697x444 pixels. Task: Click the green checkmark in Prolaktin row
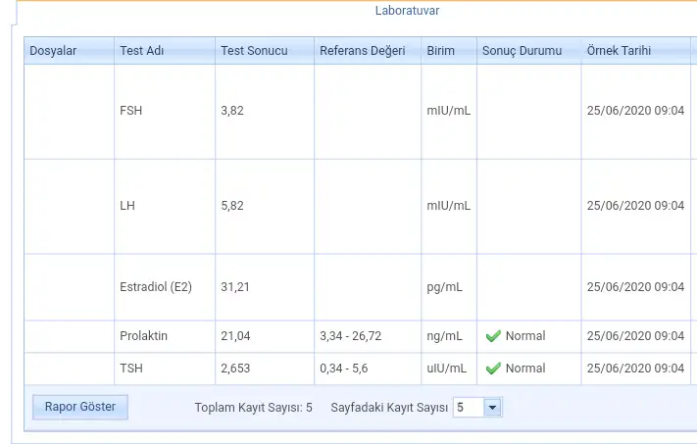493,336
